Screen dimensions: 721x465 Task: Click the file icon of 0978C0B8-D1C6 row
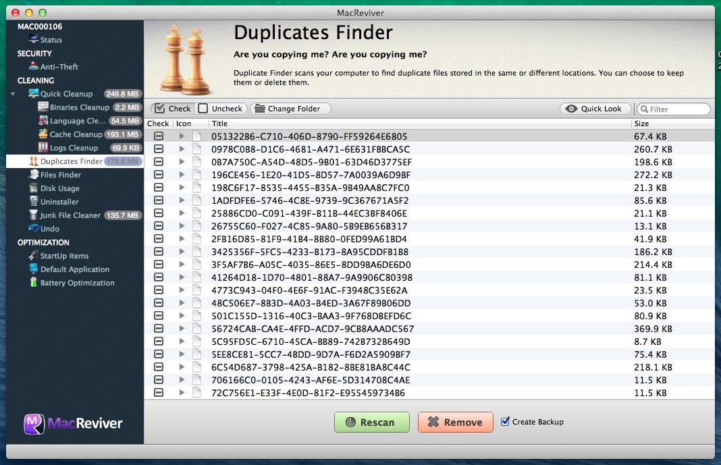pos(197,149)
